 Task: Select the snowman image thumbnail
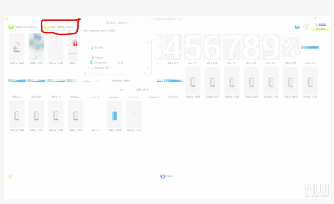pos(17,47)
